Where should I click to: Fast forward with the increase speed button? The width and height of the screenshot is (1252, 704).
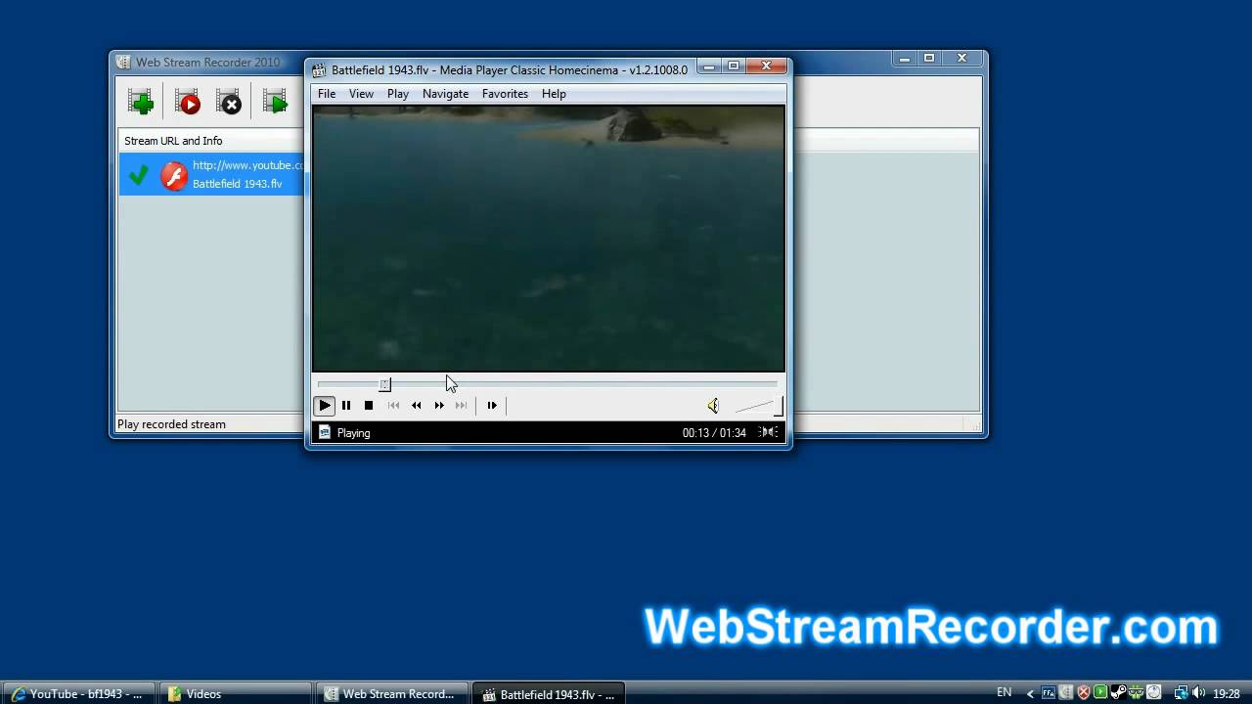(x=439, y=405)
